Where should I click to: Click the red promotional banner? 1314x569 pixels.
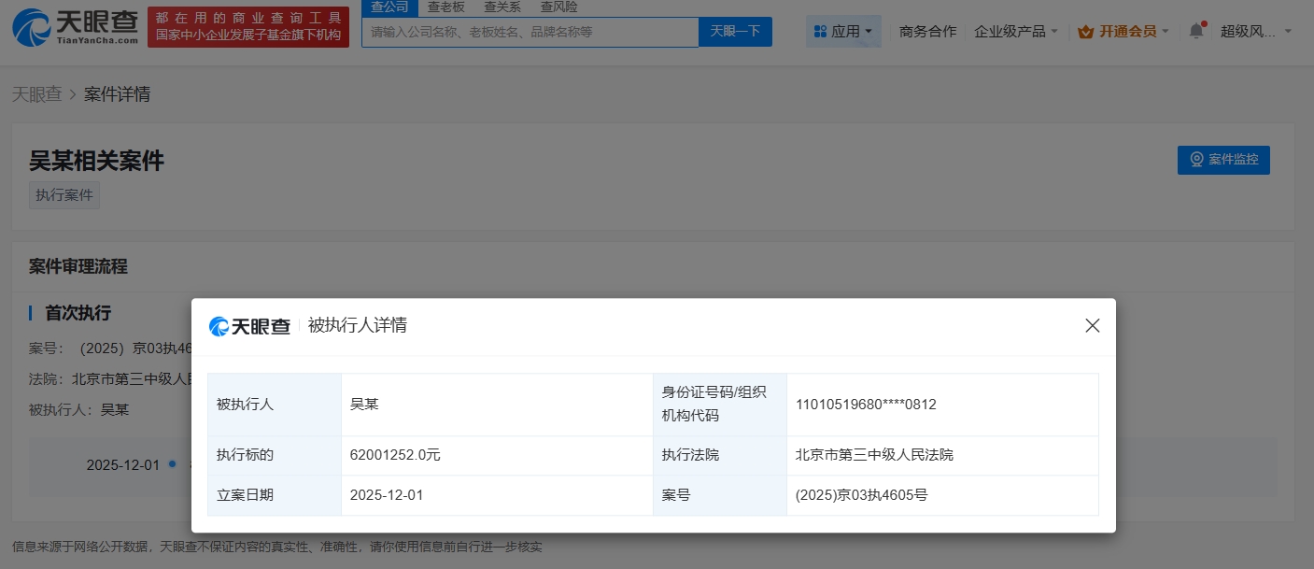[247, 27]
